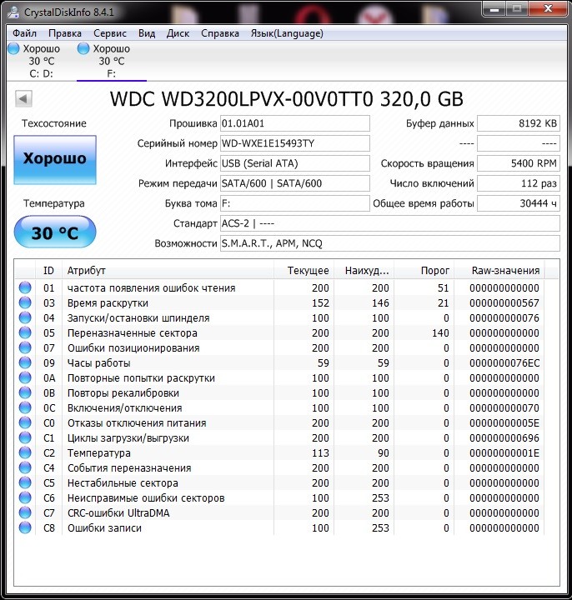The image size is (572, 600).
Task: Click status orb for Циклы загрузки/выгрузки
Action: 25,437
